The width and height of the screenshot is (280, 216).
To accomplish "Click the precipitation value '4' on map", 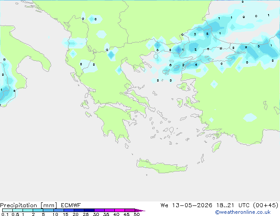I will tap(196, 65).
